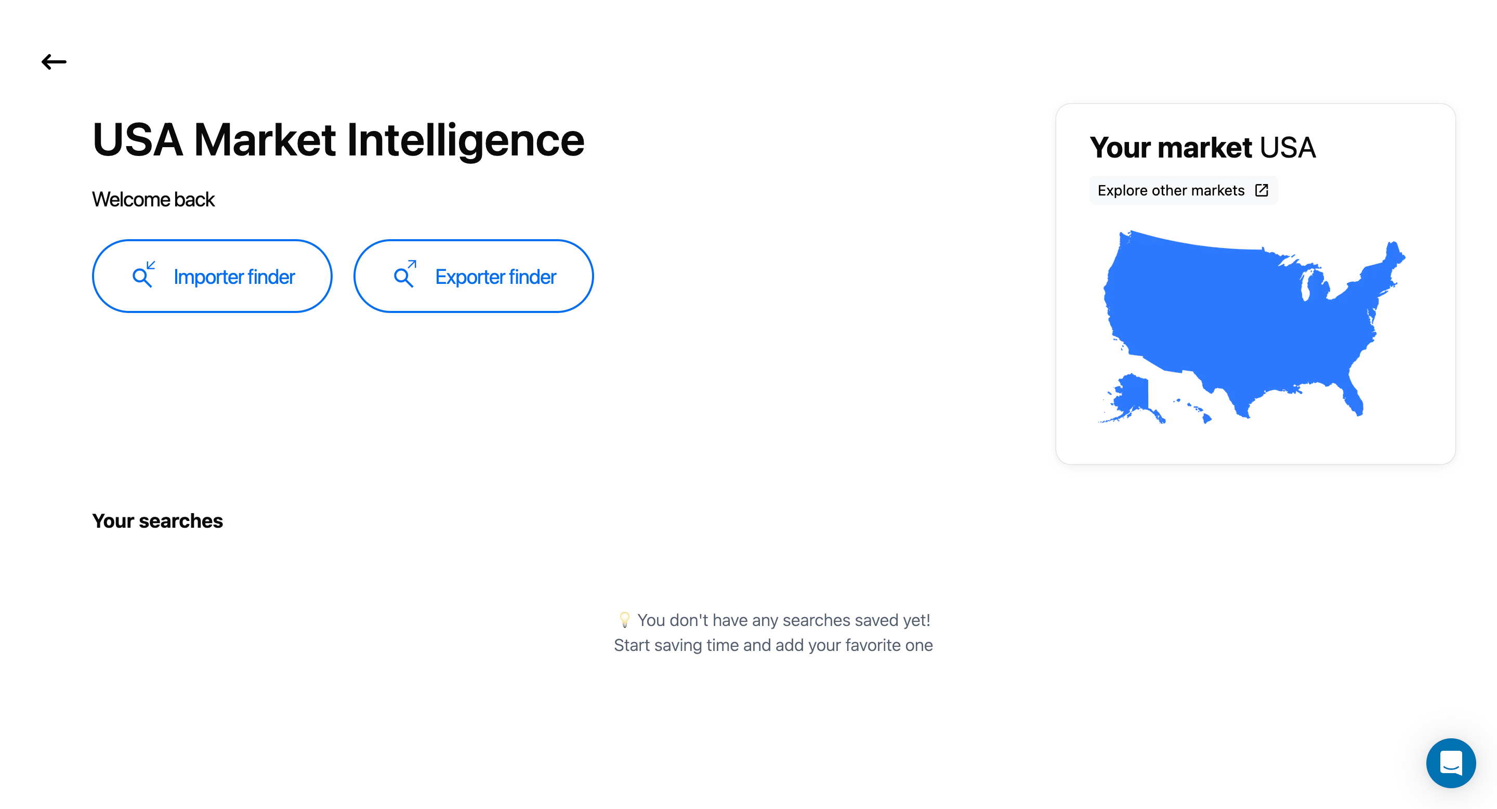Screen dimensions: 1497x809
Task: Click the Exporter finder magnifier icon
Action: pyautogui.click(x=405, y=275)
